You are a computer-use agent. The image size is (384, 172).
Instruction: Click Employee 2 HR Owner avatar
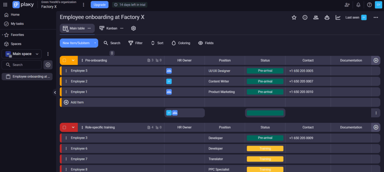(169, 81)
